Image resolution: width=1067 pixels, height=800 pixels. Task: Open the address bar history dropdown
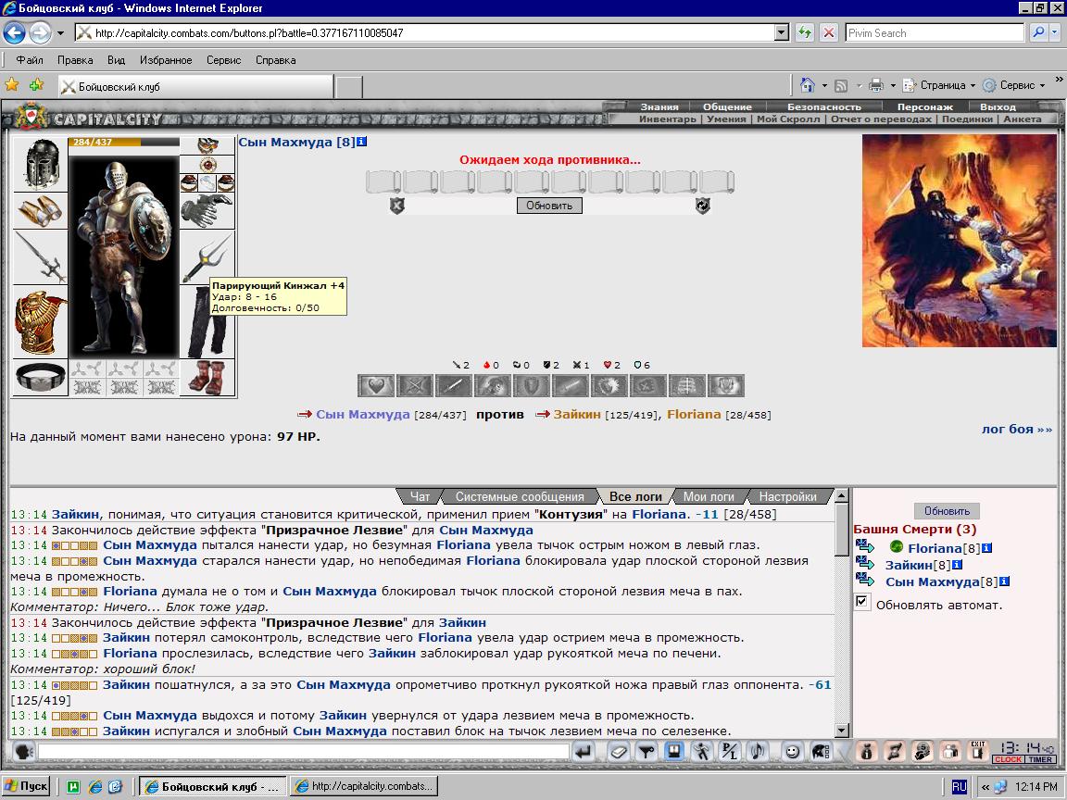[782, 32]
